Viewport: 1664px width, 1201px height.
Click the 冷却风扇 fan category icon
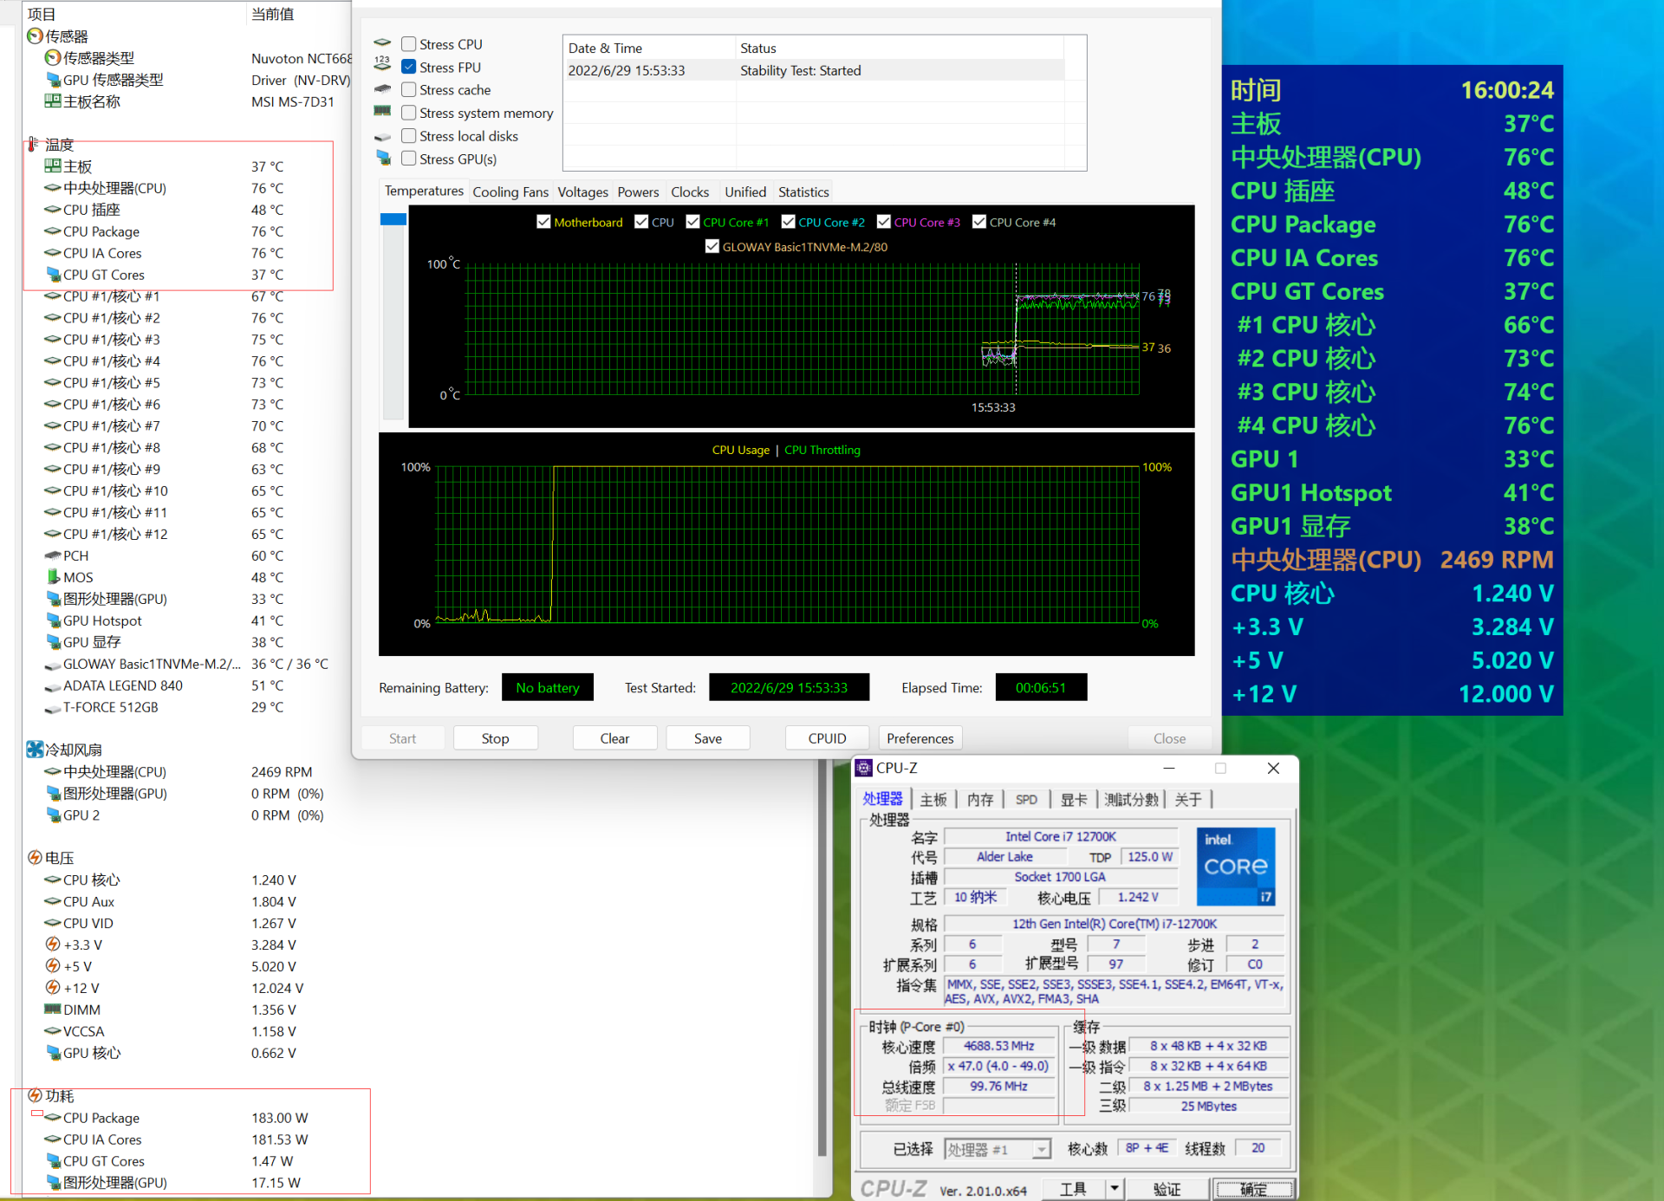35,750
